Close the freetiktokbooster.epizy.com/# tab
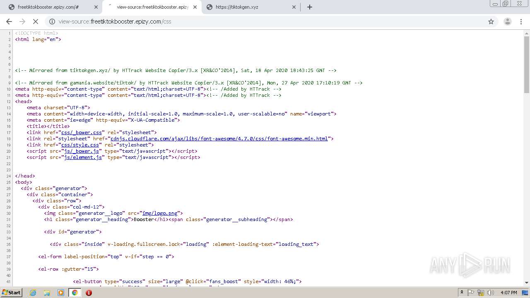The height and width of the screenshot is (298, 530). tap(96, 7)
